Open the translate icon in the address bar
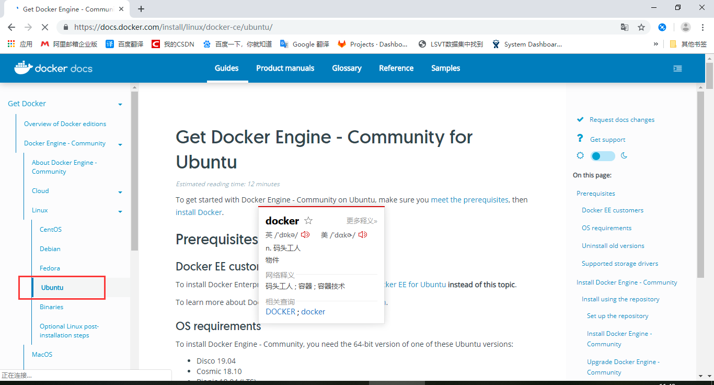 pyautogui.click(x=624, y=27)
